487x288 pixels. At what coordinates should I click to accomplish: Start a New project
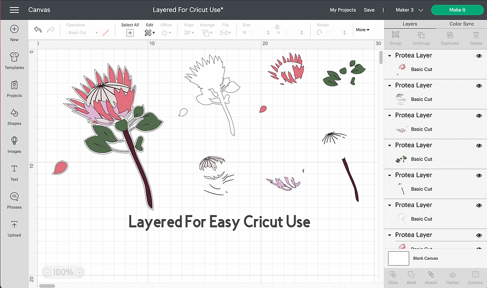(x=14, y=33)
